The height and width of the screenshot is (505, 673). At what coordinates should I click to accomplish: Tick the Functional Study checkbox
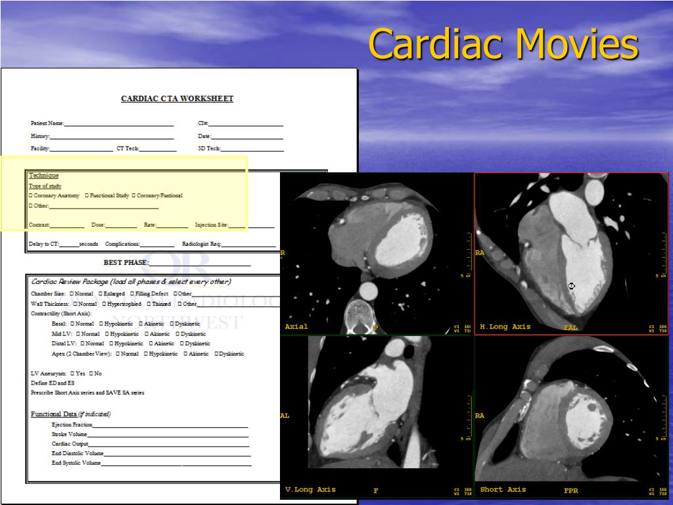[87, 195]
